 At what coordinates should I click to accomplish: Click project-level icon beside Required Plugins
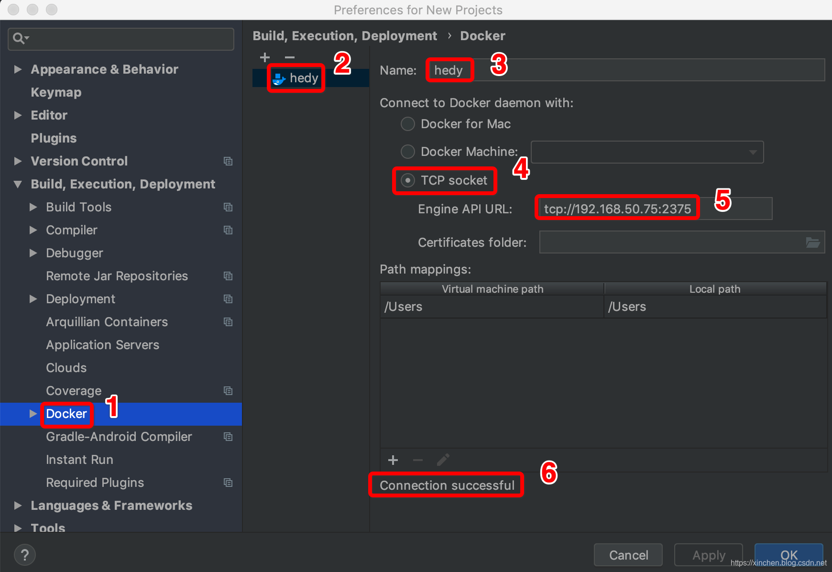tap(228, 483)
